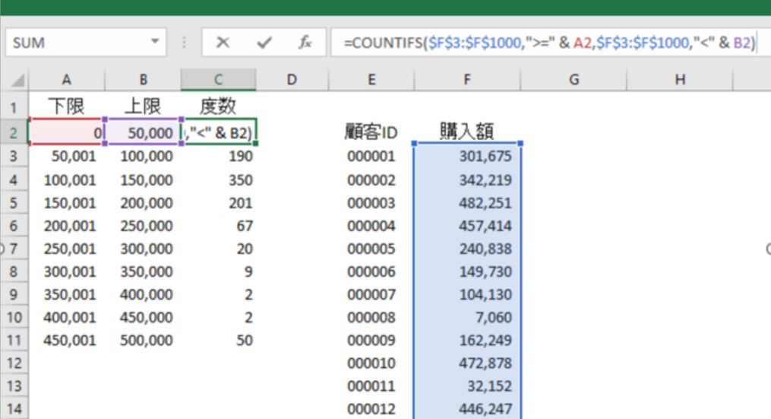Click the 度数 header cell

[x=218, y=106]
